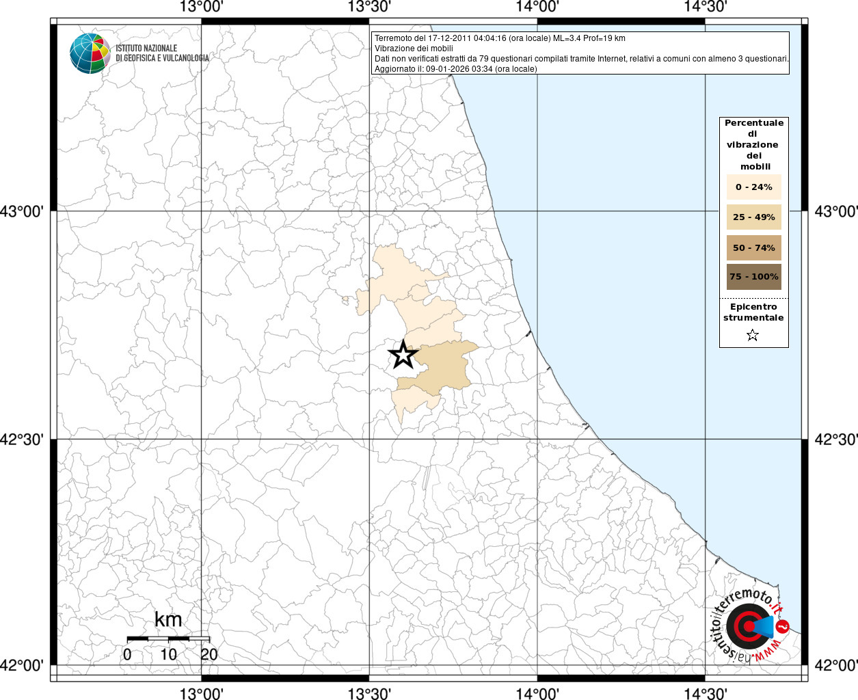
Task: Select the 75 - 100% legend swatch
Action: pyautogui.click(x=753, y=277)
